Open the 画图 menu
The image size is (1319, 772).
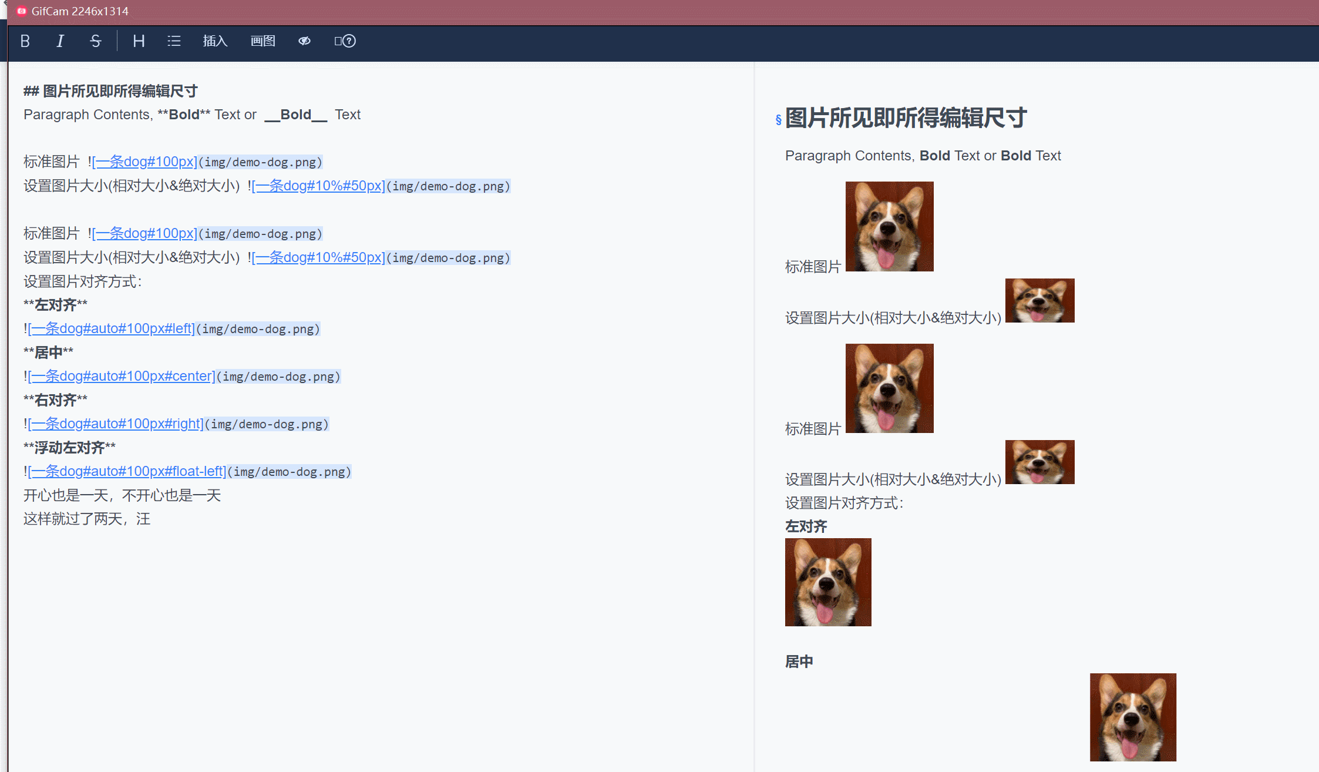[263, 41]
